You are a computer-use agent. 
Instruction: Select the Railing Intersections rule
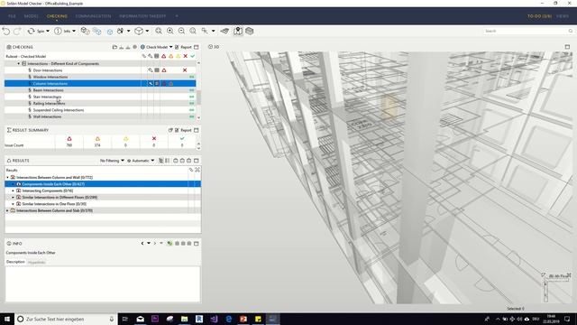coord(49,104)
